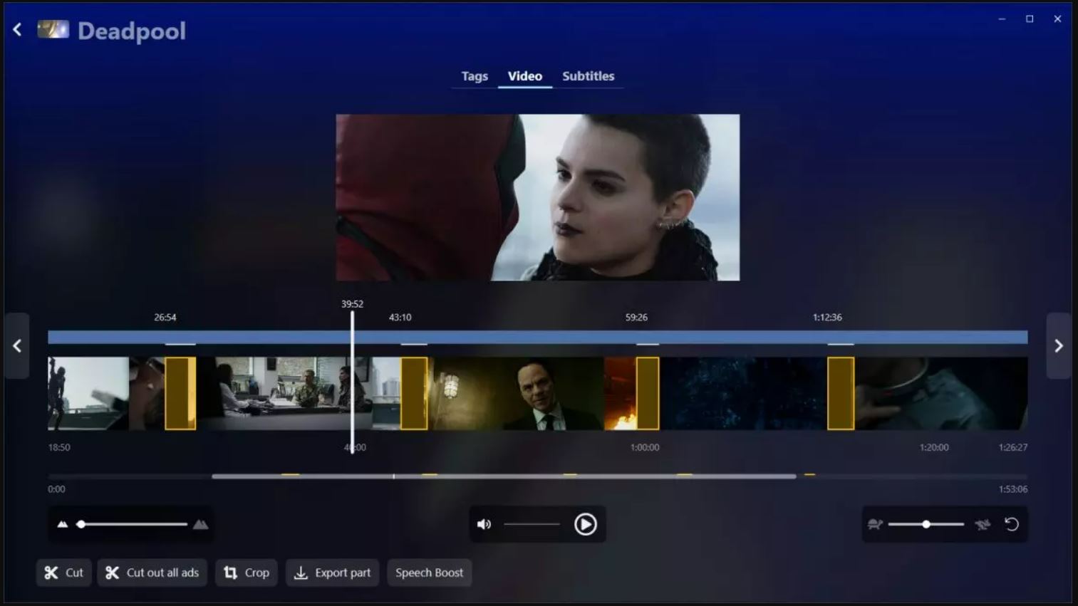Click the overview scrollbar range
Viewport: 1078px width, 606px height.
pos(504,476)
